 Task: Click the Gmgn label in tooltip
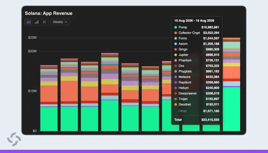click(x=183, y=49)
